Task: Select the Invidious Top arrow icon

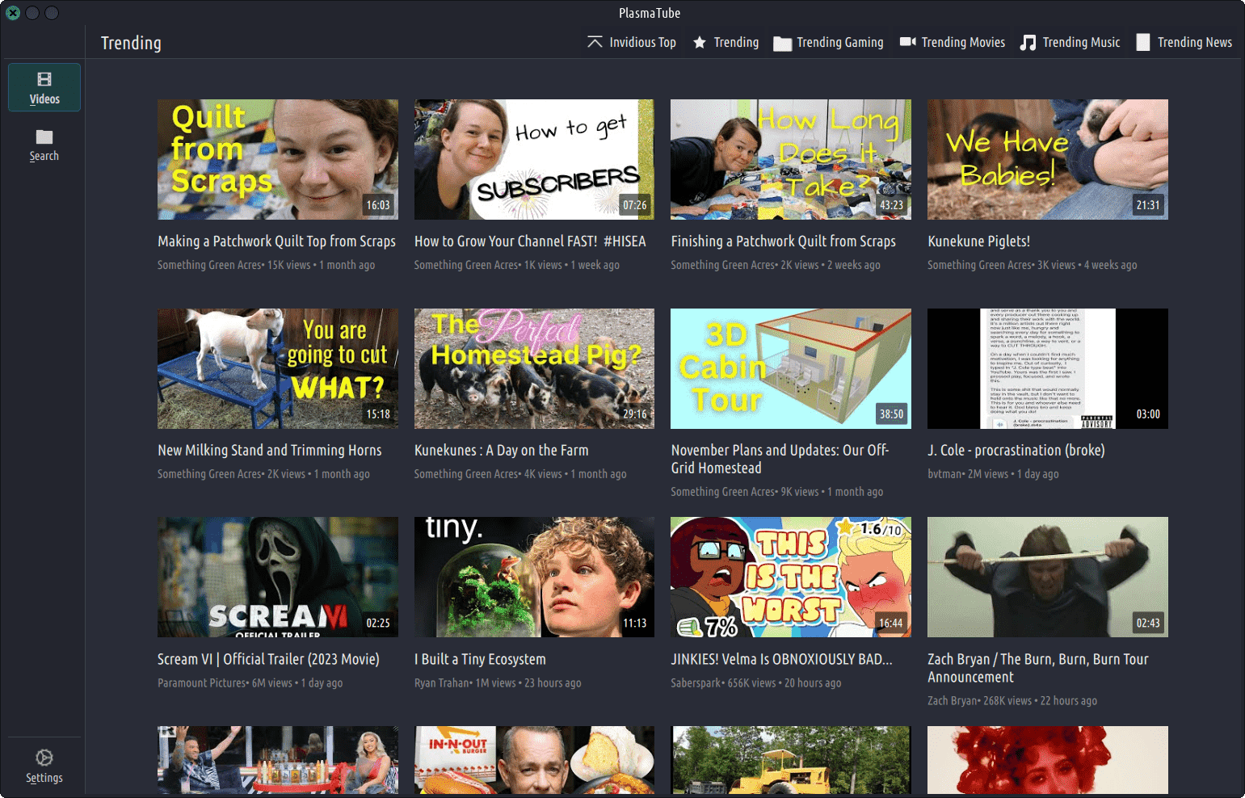Action: pyautogui.click(x=595, y=43)
